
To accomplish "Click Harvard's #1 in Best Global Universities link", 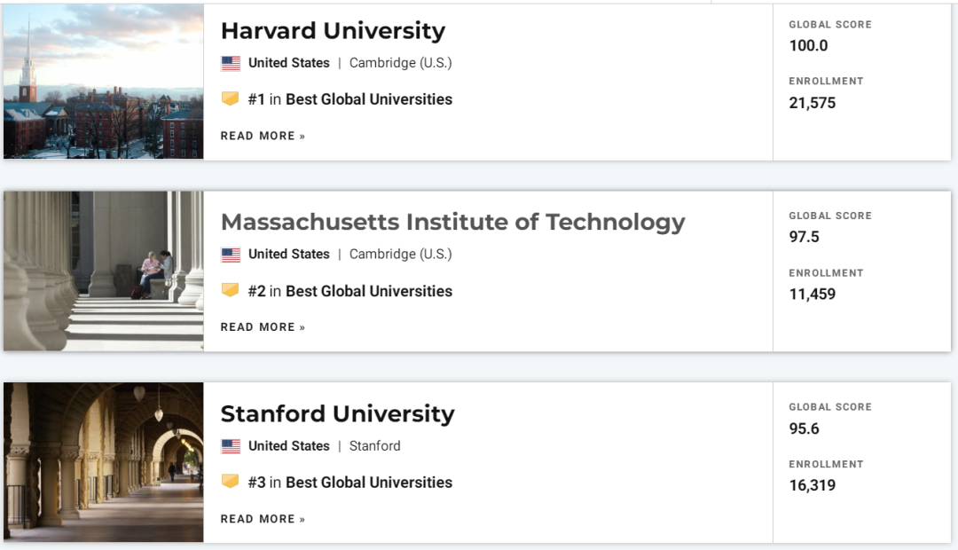I will coord(350,99).
